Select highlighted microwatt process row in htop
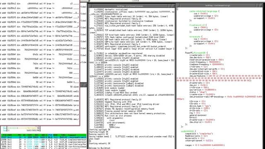The image size is (265, 149). tap(44, 137)
